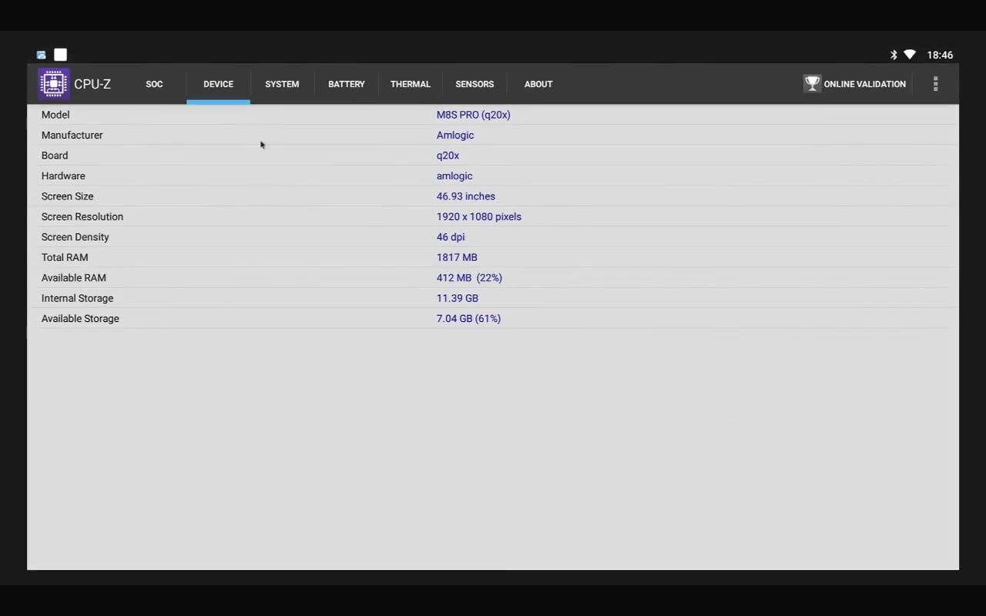The width and height of the screenshot is (986, 616).
Task: Click the value 412 MB (22%)
Action: point(469,278)
